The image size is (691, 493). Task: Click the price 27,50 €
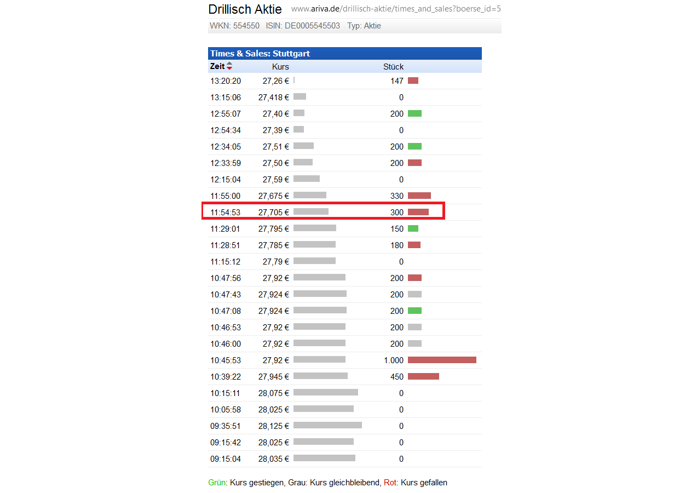(276, 163)
